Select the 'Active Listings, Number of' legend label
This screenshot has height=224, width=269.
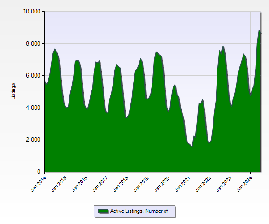(x=139, y=211)
